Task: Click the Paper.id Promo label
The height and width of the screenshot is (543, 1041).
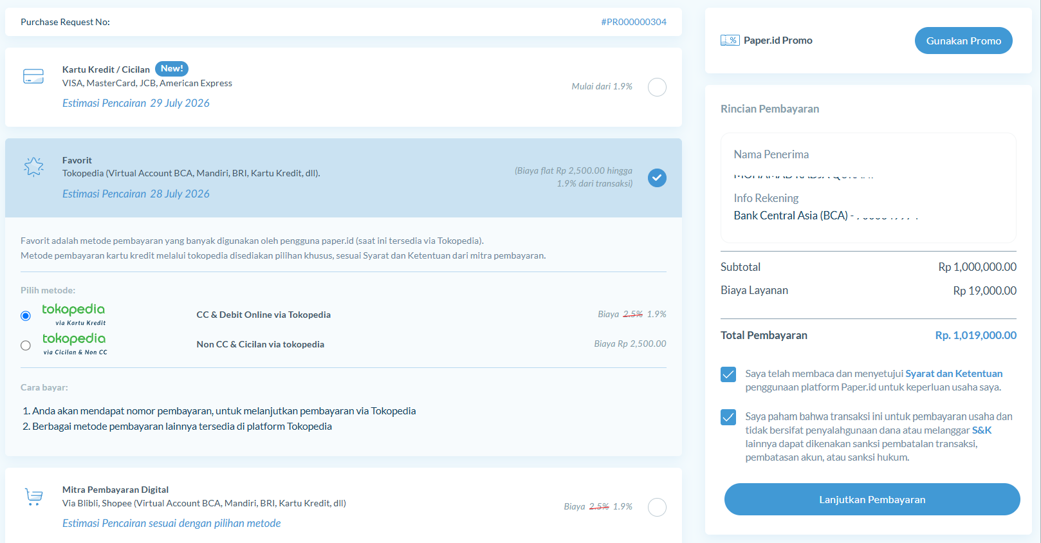Action: [778, 41]
